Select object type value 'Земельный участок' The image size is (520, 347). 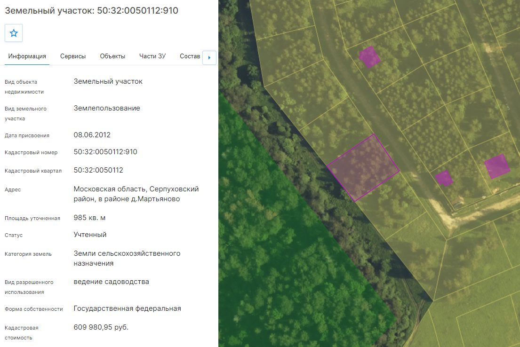[x=108, y=81]
